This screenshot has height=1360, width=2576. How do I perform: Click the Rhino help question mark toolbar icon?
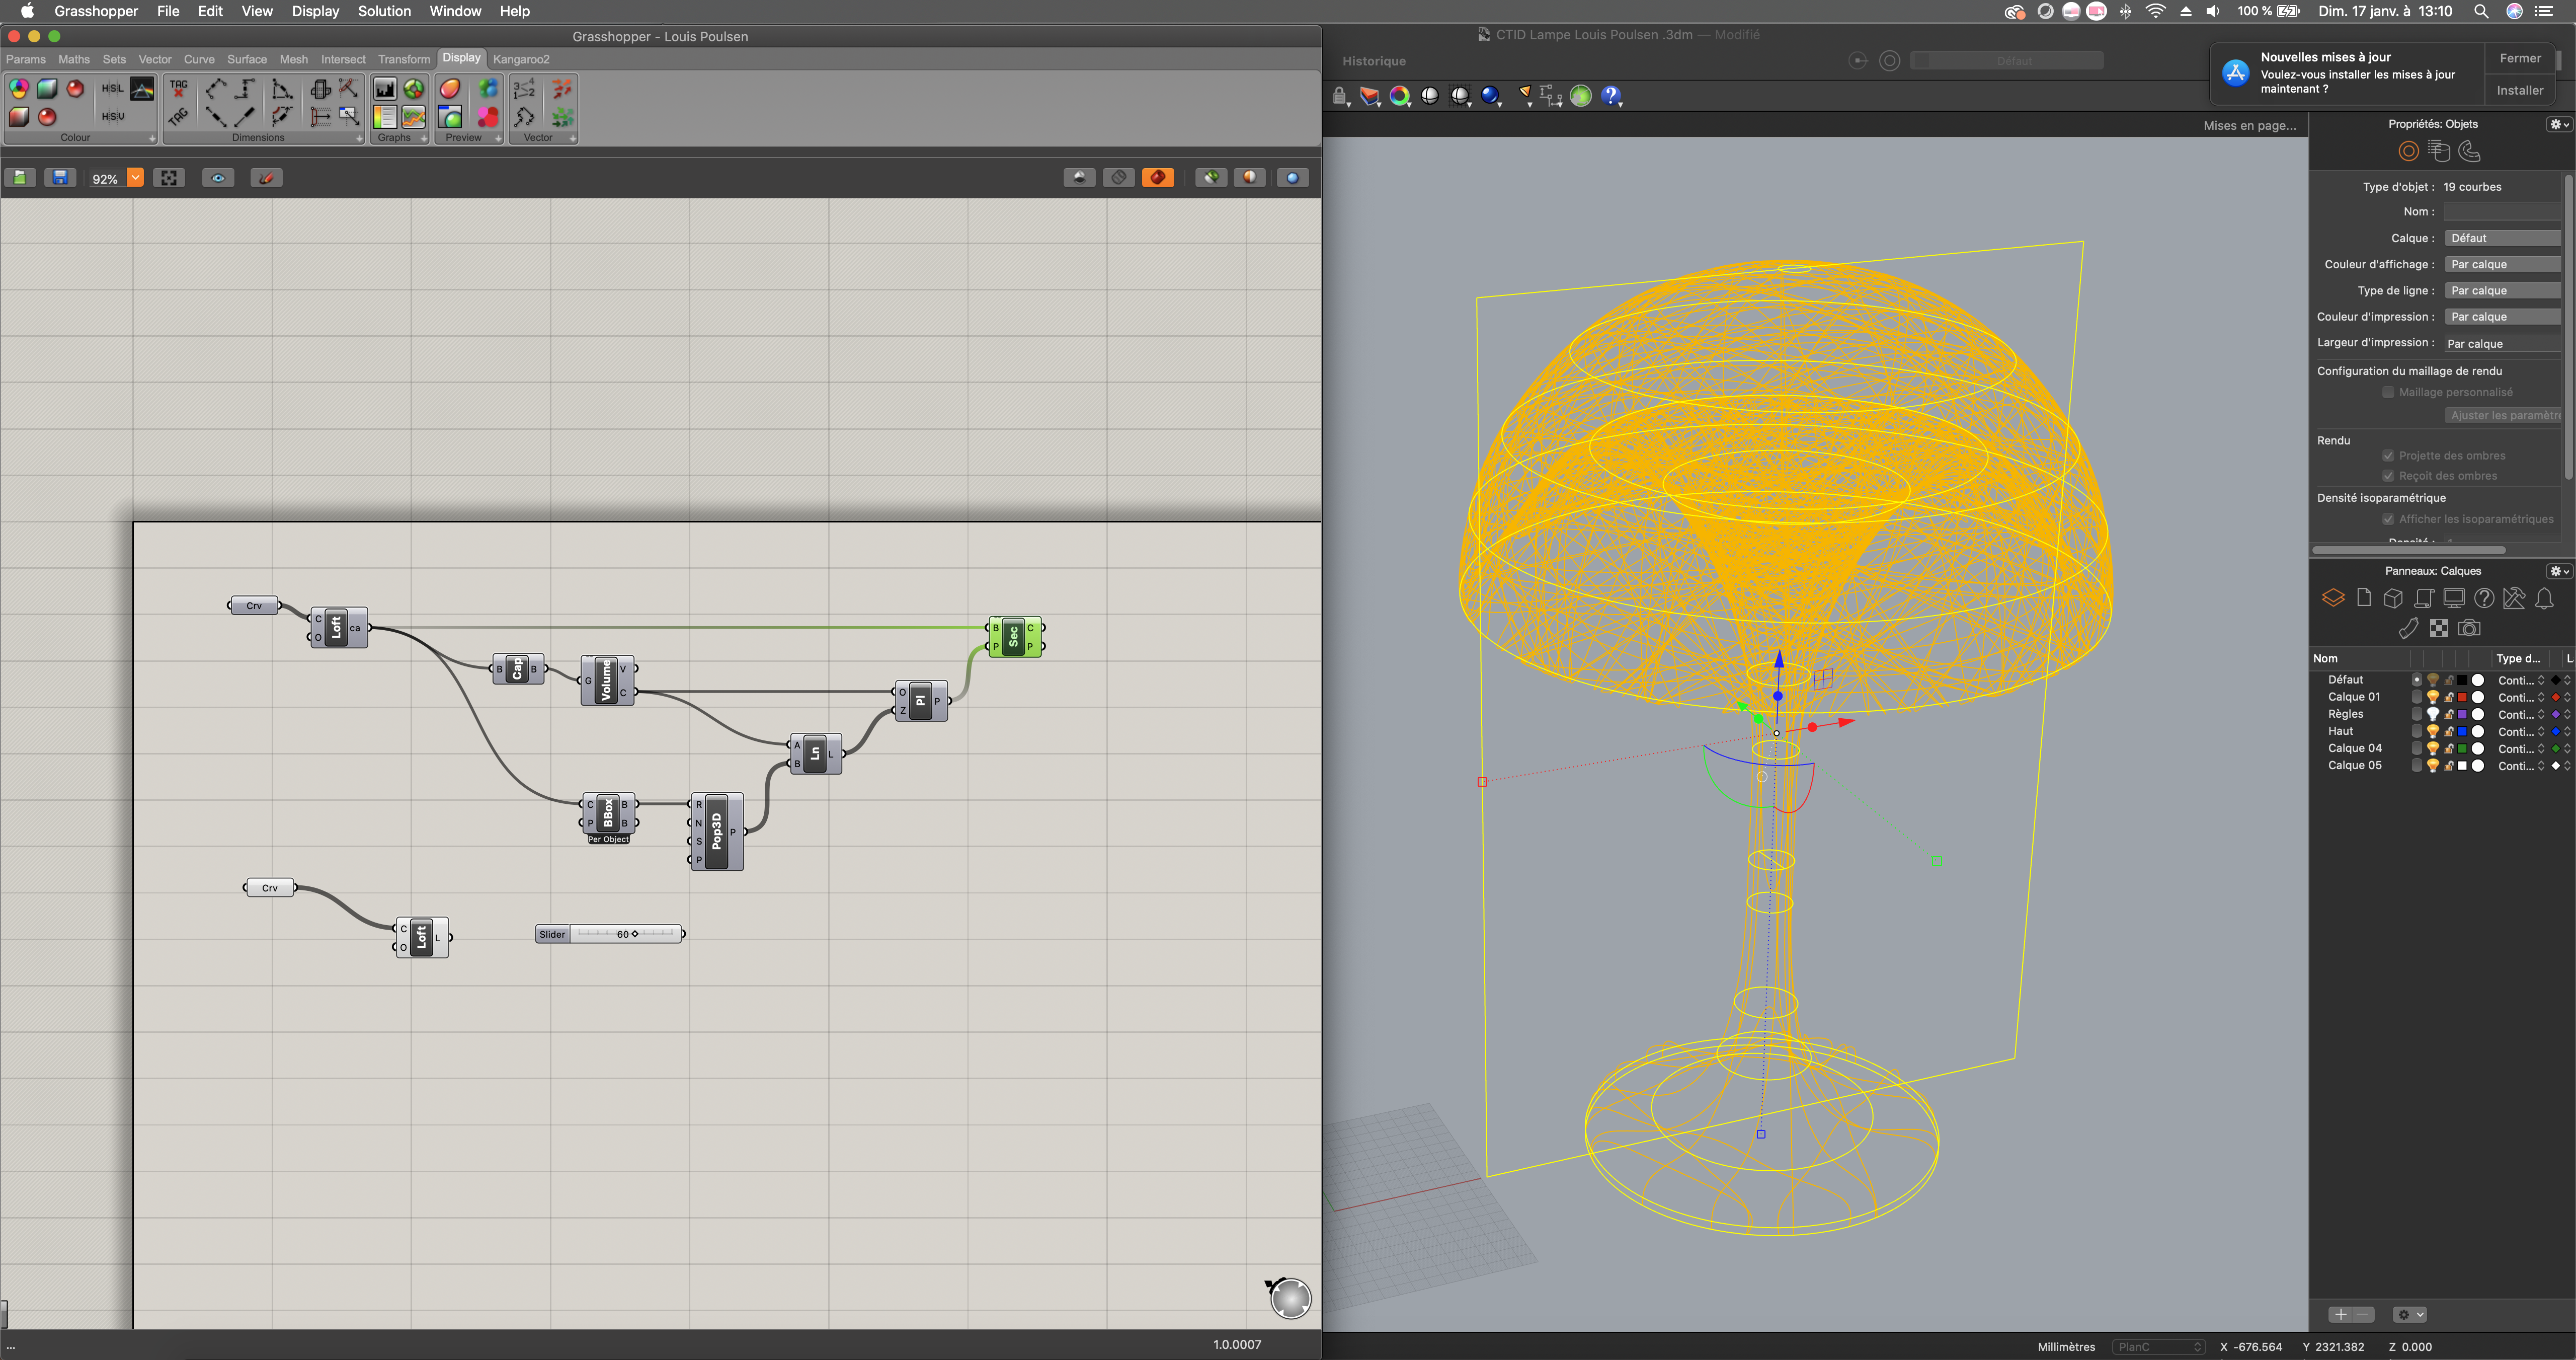point(1611,96)
